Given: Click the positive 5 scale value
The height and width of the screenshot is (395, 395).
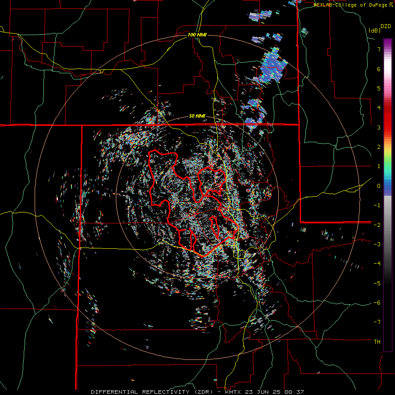Looking at the screenshot, I should pos(379,88).
